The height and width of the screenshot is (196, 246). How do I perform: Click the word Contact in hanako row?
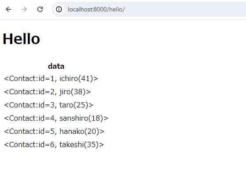point(23,131)
